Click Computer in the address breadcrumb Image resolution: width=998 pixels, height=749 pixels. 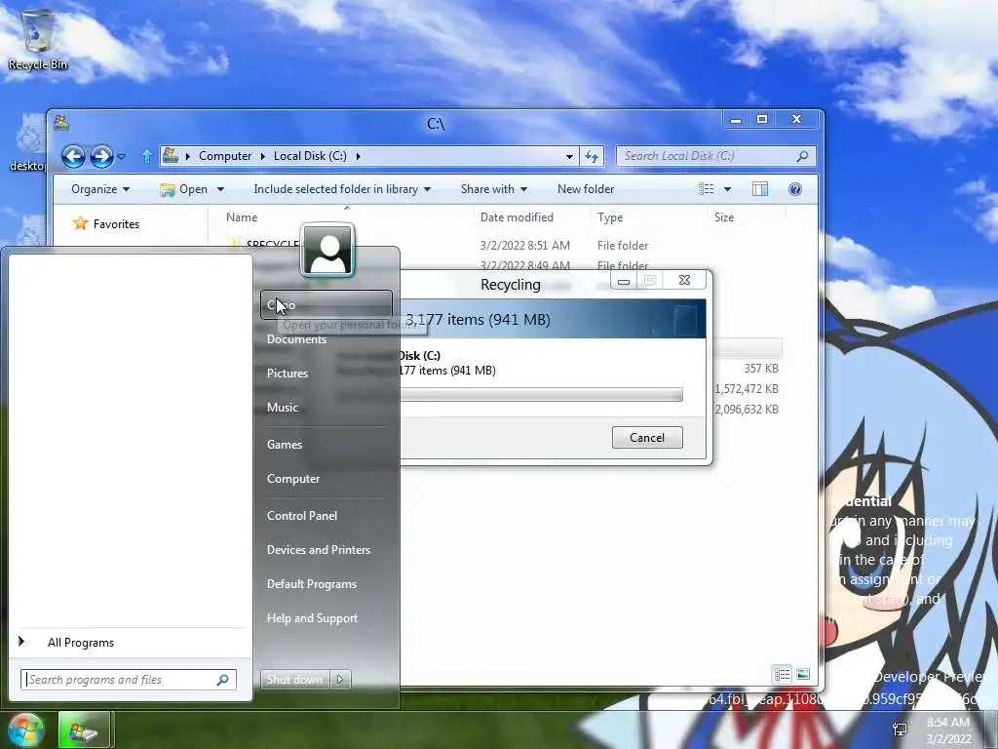coord(225,156)
